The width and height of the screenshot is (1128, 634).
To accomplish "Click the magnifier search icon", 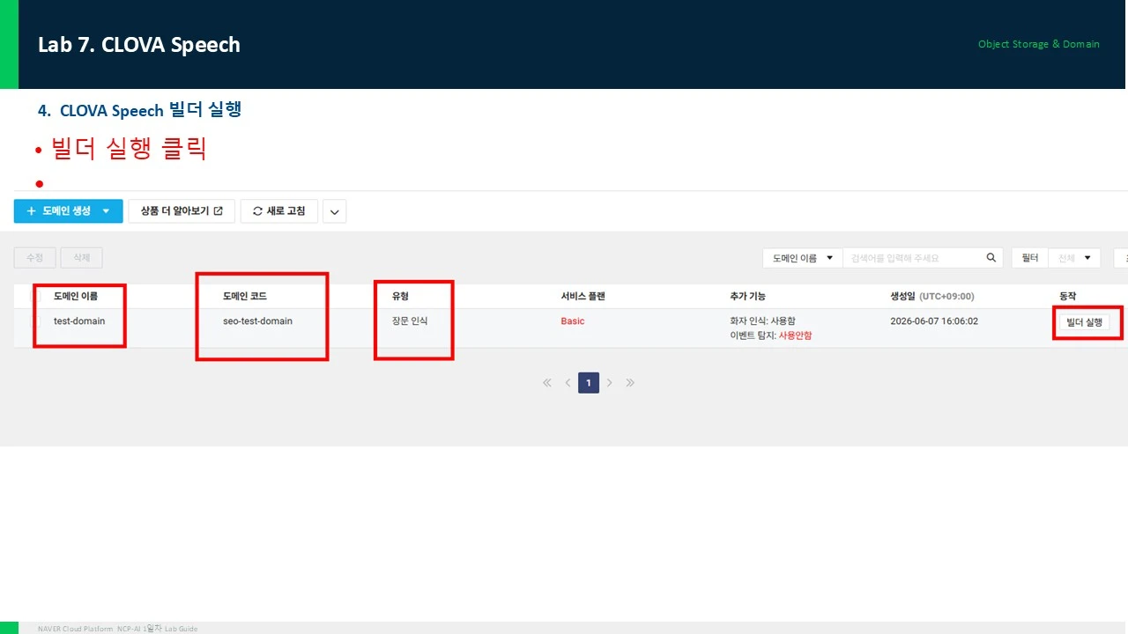I will (991, 258).
